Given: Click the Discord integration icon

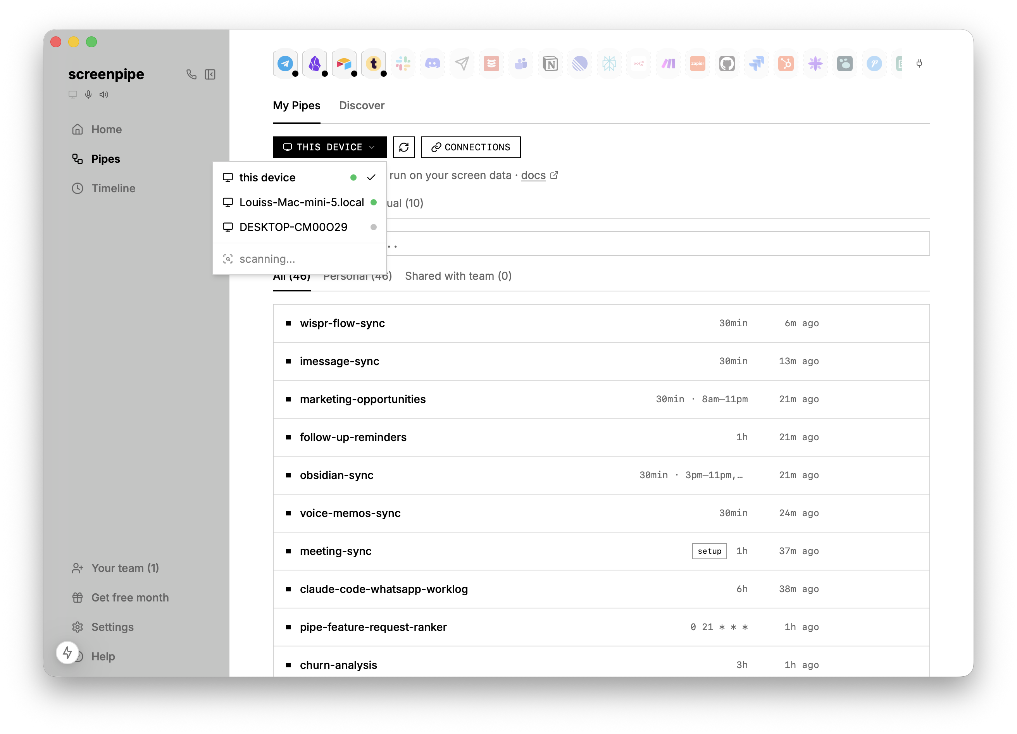Looking at the screenshot, I should [432, 63].
